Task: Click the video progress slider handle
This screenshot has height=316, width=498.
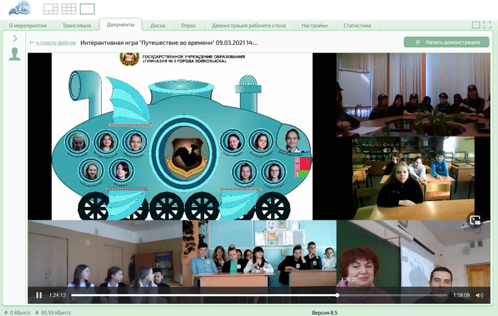Action: (x=337, y=295)
